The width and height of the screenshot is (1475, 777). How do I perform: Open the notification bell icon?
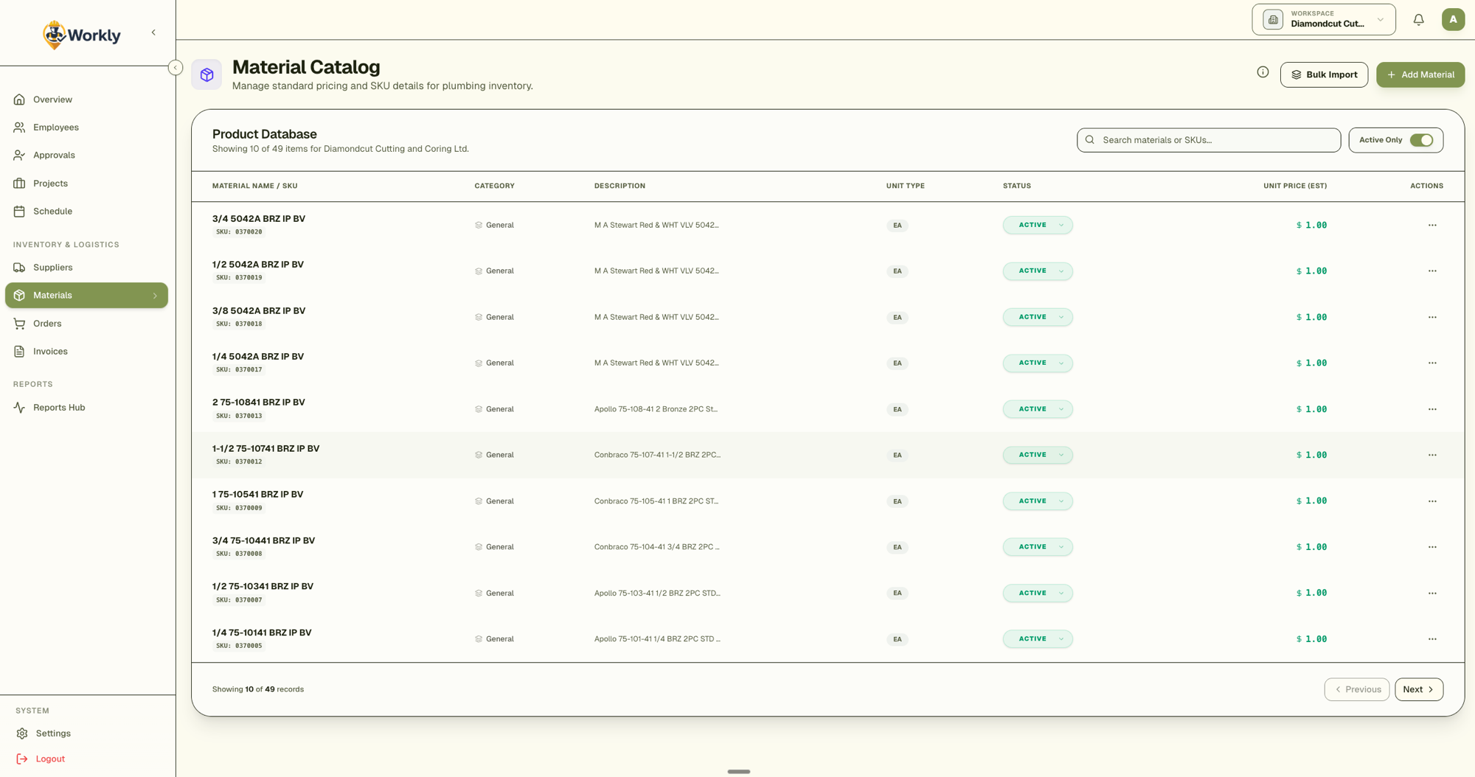(x=1417, y=19)
